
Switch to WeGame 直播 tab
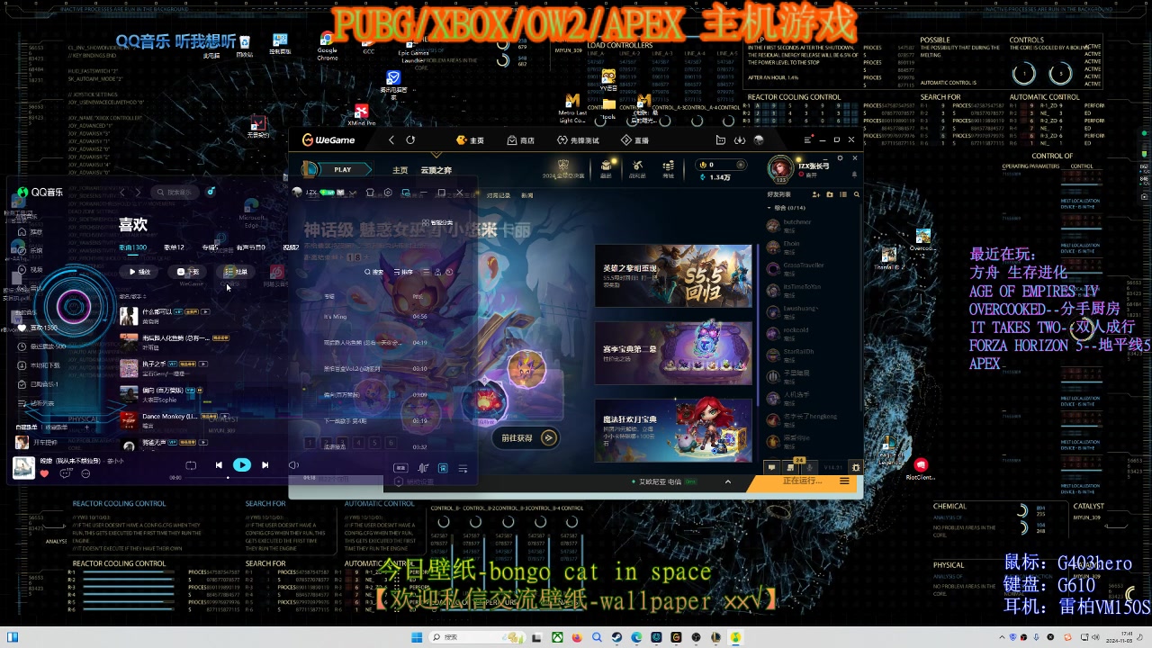[x=634, y=140]
